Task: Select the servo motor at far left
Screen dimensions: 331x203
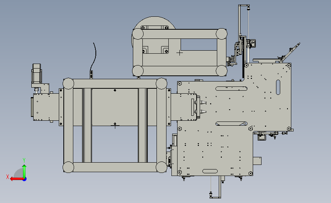Action: pos(37,73)
